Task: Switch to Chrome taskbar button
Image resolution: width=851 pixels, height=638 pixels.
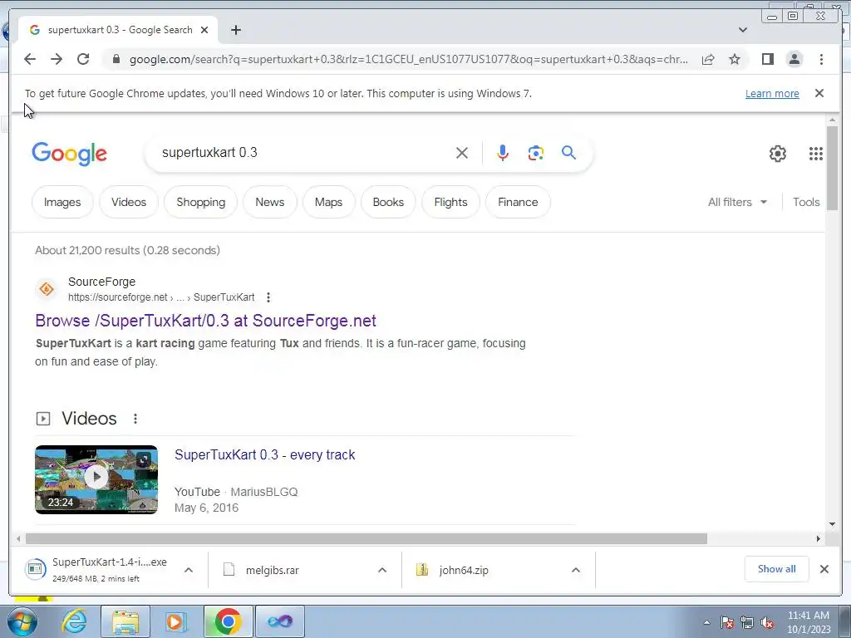Action: 228,621
